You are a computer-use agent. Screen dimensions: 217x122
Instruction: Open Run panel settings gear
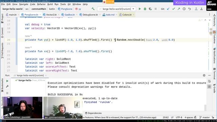pyautogui.click(x=204, y=75)
